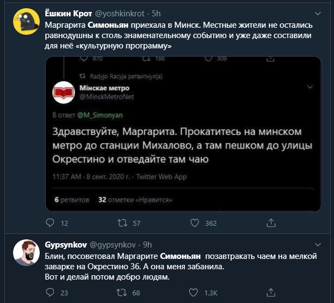Viewport: 334px width, 303px height.
Task: Open Ёшкин Крот profile avatar
Action: point(25,21)
